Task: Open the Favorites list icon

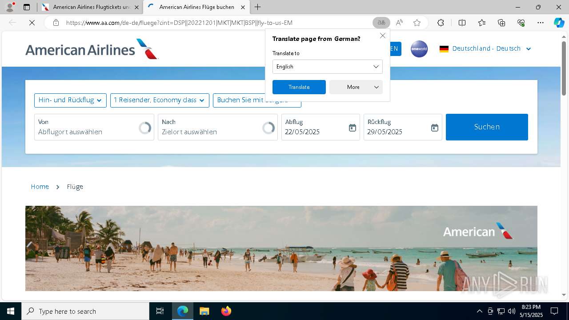Action: (x=482, y=23)
